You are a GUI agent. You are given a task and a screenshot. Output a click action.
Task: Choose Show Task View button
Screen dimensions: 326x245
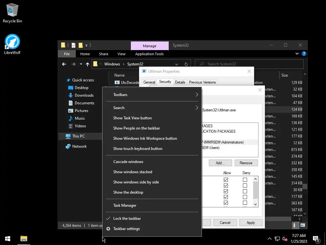click(x=152, y=118)
